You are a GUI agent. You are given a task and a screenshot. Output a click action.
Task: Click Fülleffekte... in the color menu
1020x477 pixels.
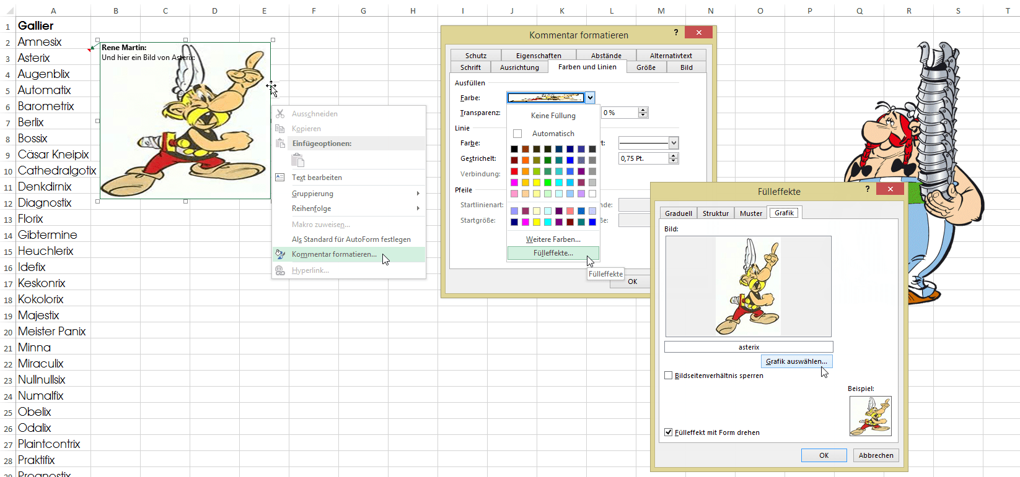[x=553, y=253]
